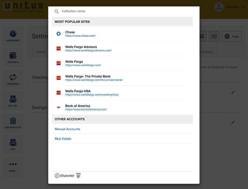Click the Checking edit pencil icon
This screenshot has width=248, height=189.
[x=233, y=92]
